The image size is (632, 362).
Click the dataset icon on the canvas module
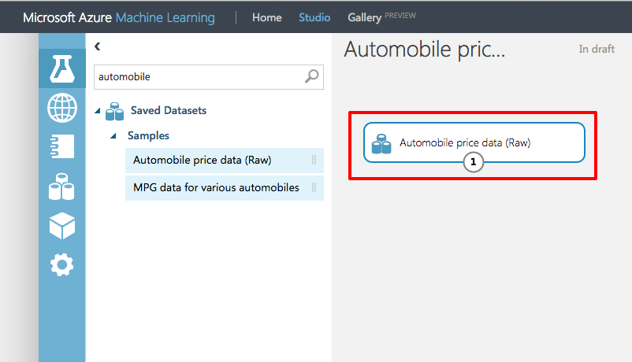pyautogui.click(x=382, y=143)
